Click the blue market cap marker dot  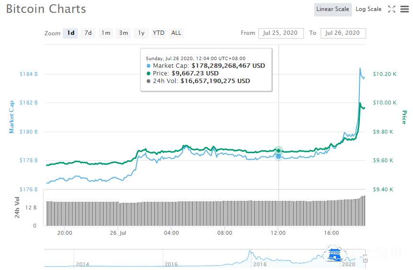click(279, 156)
